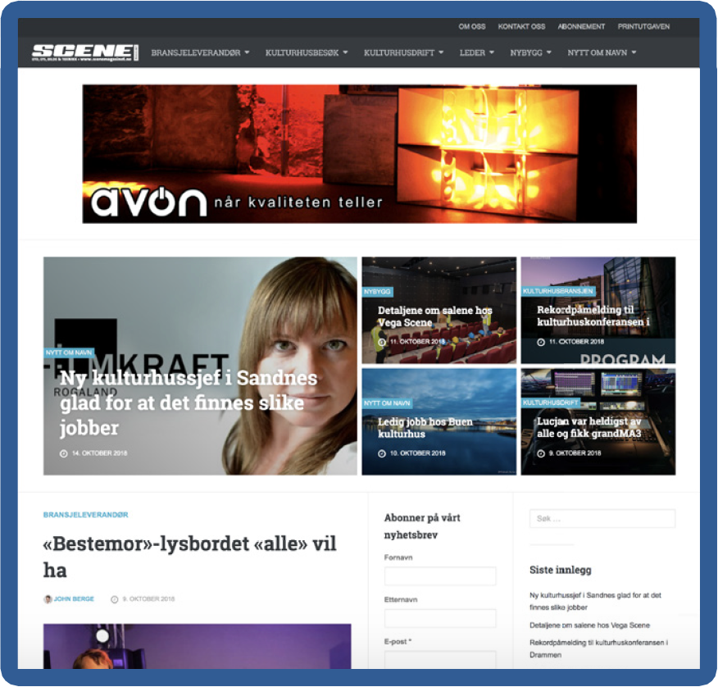Open the Kontakt oss page
Screen dimensions: 718x687
521,26
